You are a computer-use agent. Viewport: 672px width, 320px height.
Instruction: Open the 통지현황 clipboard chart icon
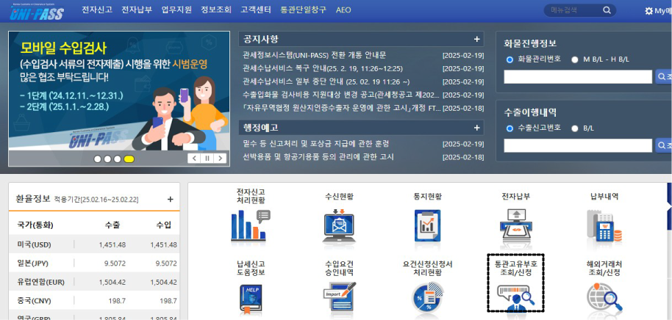click(427, 226)
